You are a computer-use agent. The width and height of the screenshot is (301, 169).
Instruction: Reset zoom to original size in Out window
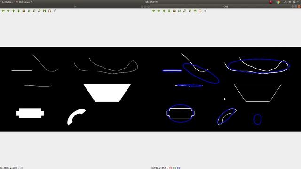(174, 11)
